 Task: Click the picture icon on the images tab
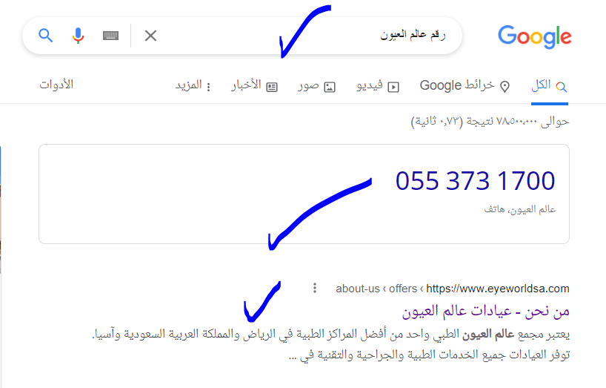pyautogui.click(x=329, y=87)
